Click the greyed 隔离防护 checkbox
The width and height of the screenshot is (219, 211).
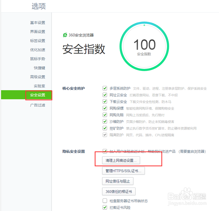tap(105, 135)
